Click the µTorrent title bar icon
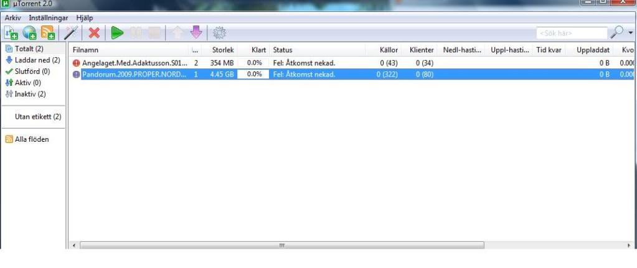 (x=6, y=3)
